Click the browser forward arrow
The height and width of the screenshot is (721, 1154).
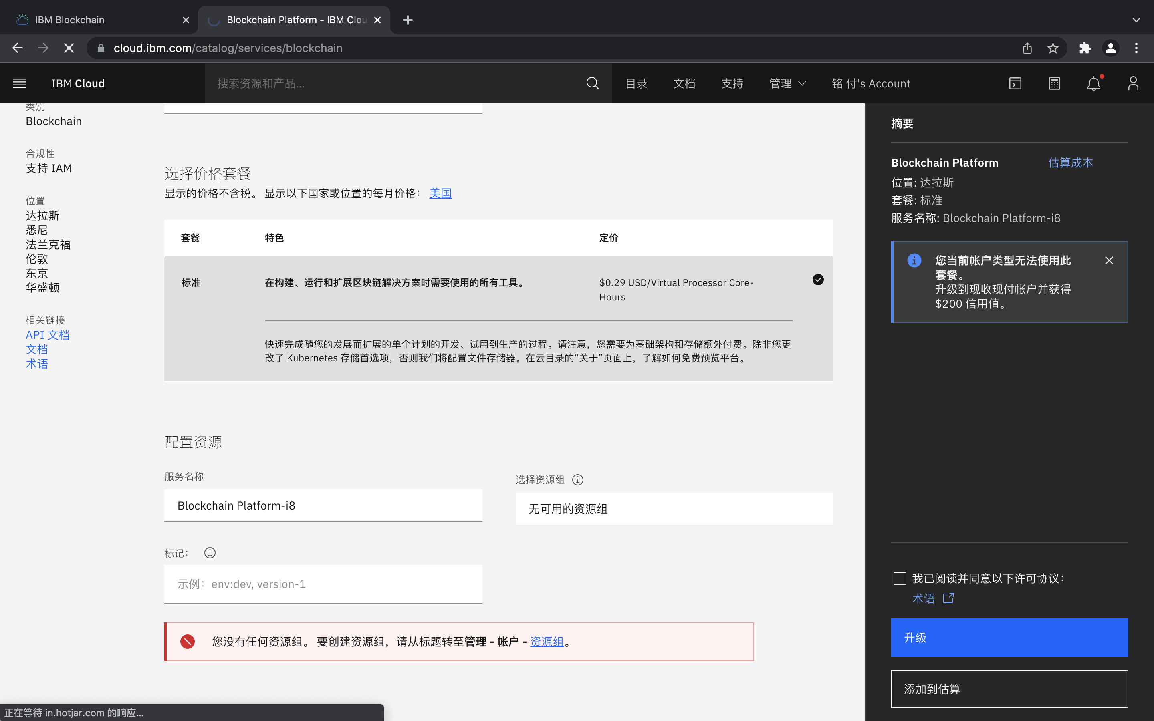43,48
